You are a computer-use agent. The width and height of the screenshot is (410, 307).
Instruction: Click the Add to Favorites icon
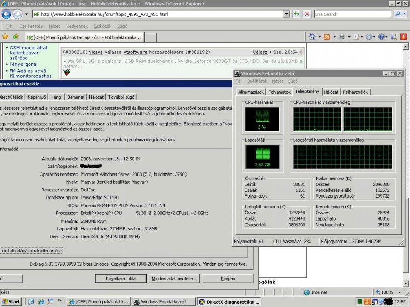click(x=16, y=36)
